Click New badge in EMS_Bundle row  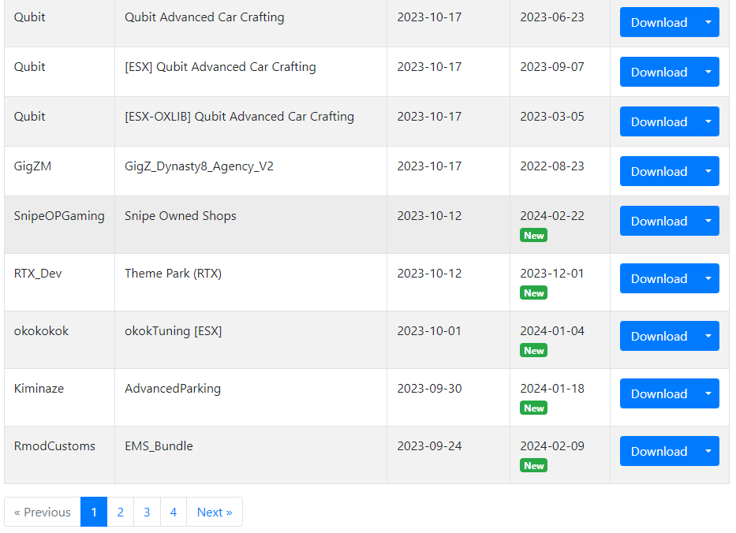click(x=534, y=465)
